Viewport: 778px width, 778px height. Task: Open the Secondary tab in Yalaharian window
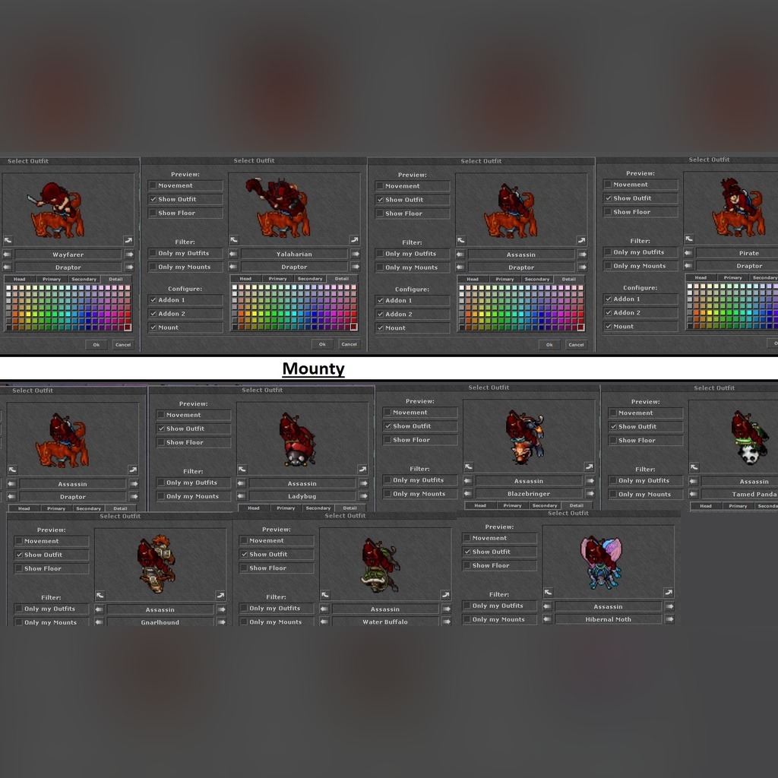[x=310, y=279]
